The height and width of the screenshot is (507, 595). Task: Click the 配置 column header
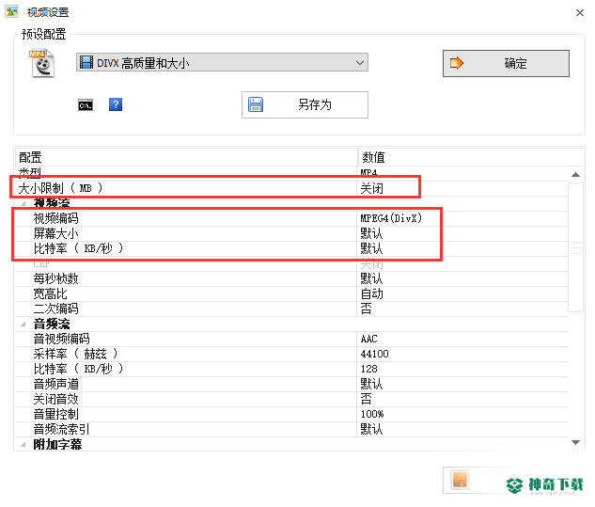coord(186,157)
